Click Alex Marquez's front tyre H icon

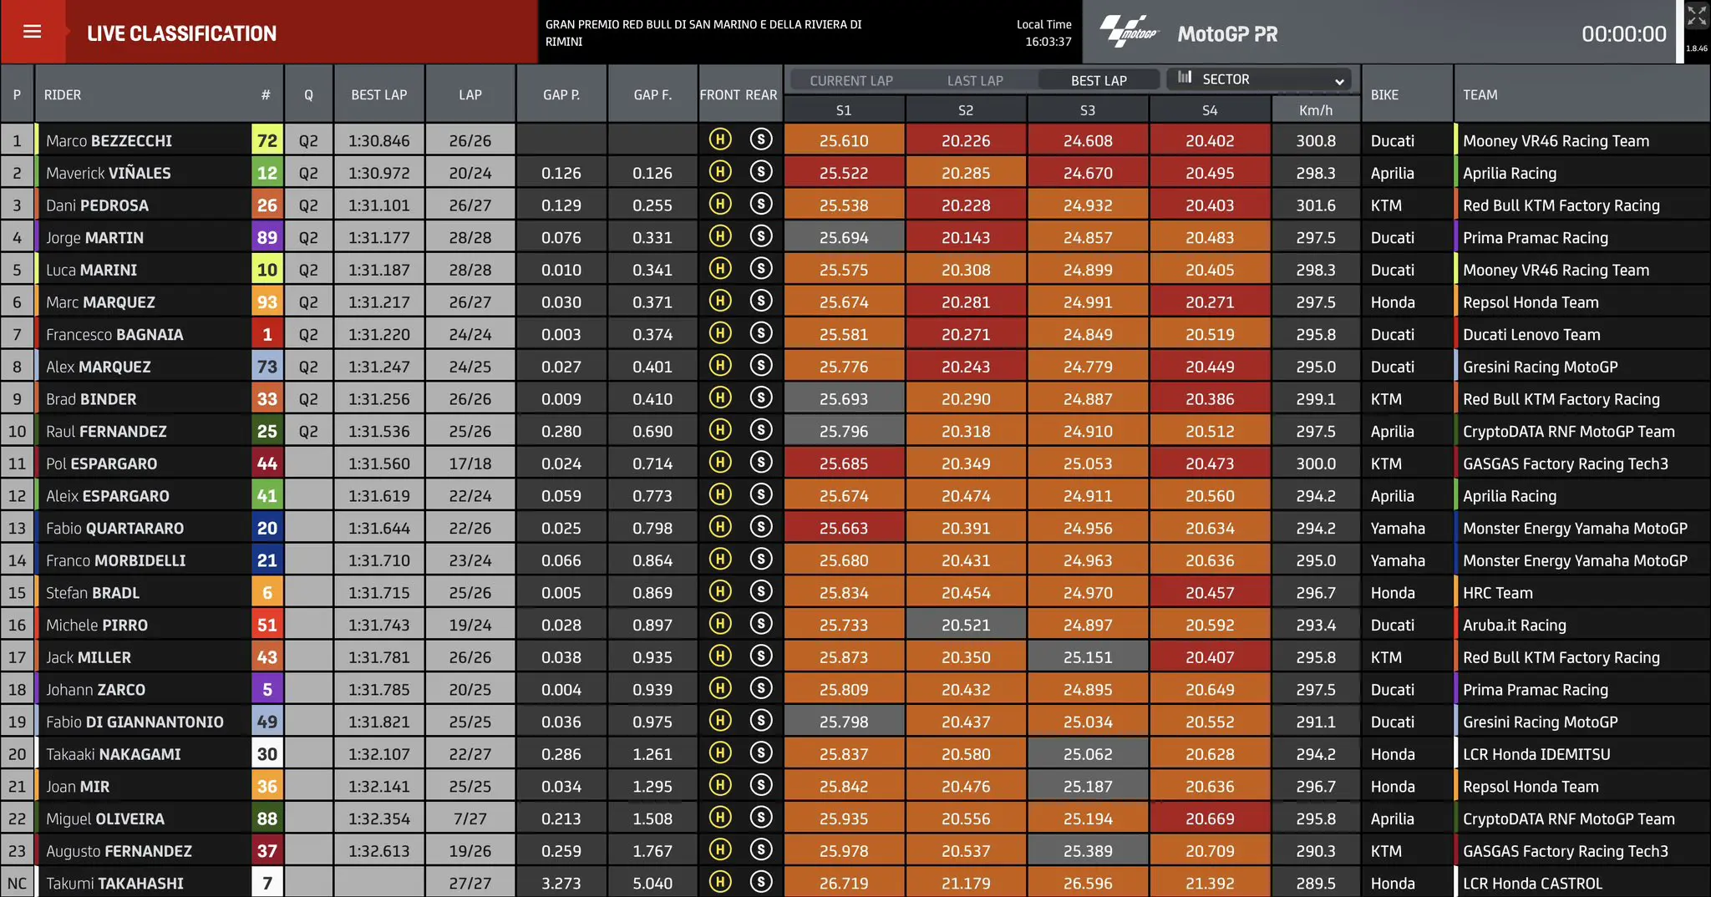pyautogui.click(x=720, y=366)
